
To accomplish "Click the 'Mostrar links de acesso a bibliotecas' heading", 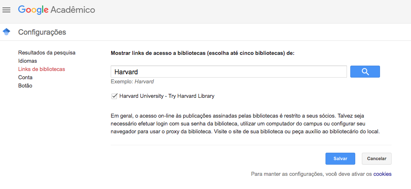I will tap(203, 53).
